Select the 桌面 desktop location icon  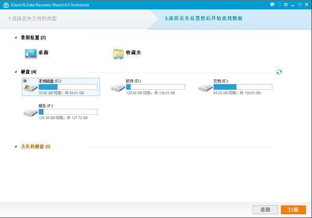(31, 53)
